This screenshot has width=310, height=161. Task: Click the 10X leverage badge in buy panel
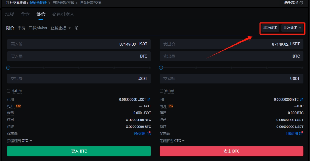click(x=18, y=106)
